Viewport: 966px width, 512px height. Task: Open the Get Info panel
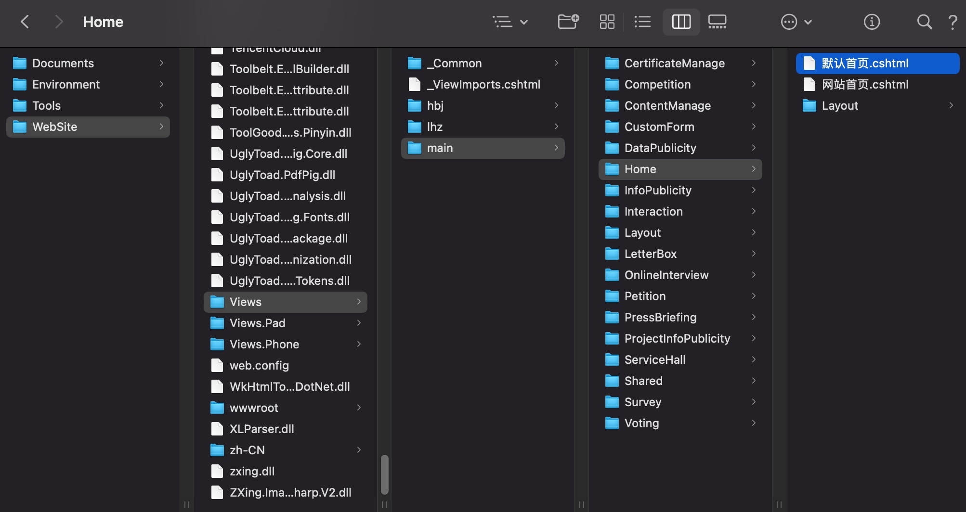click(872, 22)
